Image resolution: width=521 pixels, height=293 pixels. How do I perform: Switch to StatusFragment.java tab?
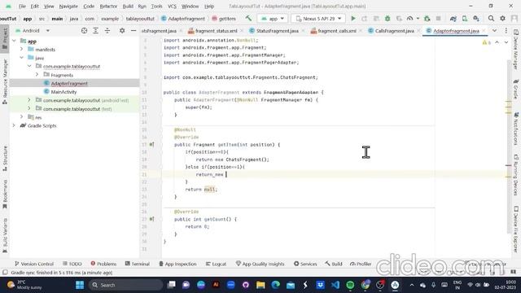pos(278,31)
